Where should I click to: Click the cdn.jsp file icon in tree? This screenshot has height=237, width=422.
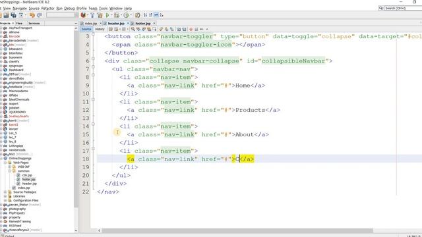click(18, 175)
